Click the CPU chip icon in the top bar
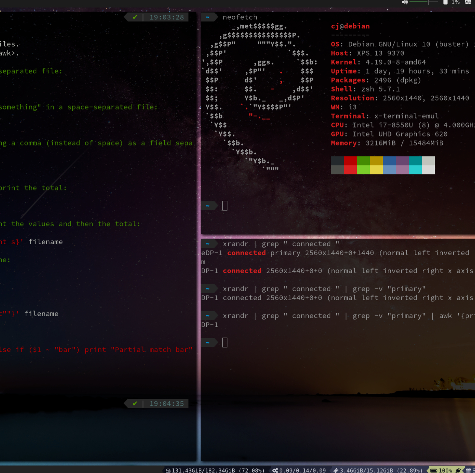 point(445,2)
